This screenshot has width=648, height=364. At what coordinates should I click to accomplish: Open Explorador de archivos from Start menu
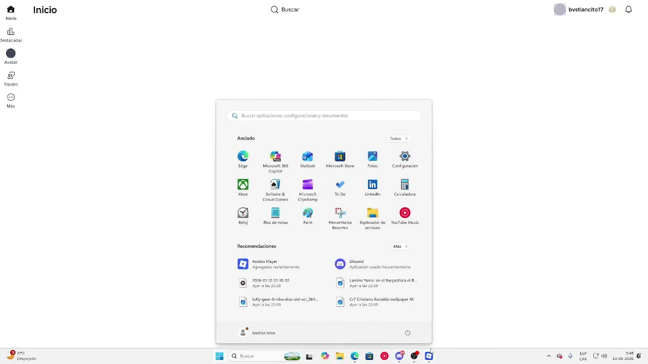point(373,218)
